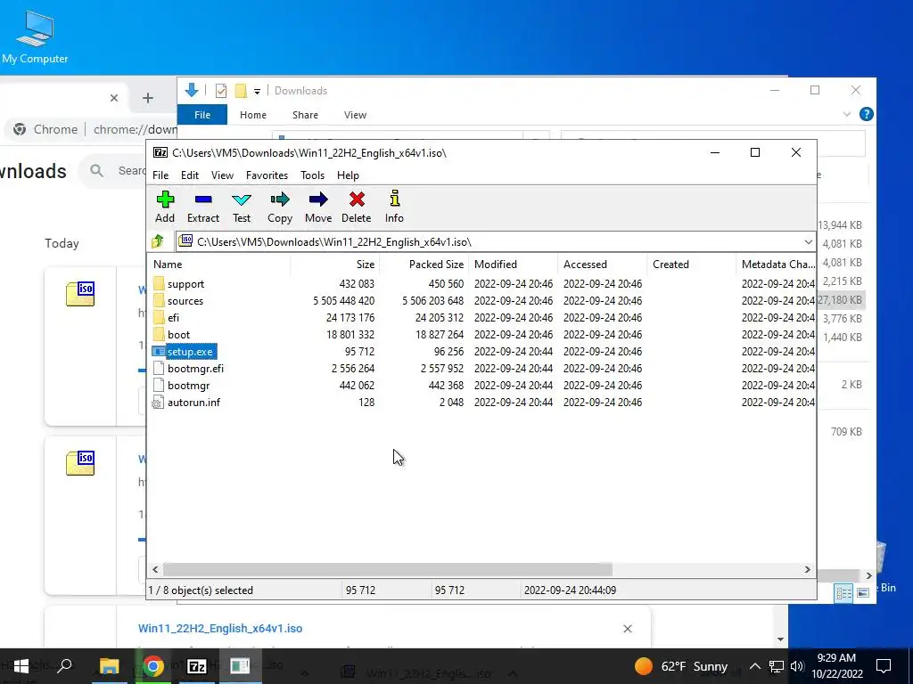
Task: Click the Windows Start button
Action: (21, 666)
